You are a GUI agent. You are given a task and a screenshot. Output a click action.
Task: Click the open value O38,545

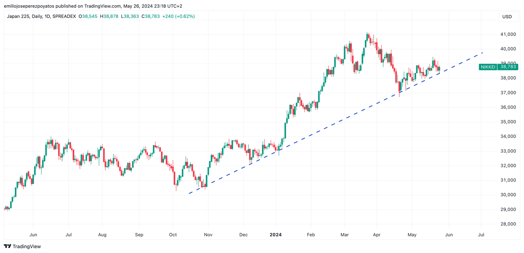pos(88,17)
